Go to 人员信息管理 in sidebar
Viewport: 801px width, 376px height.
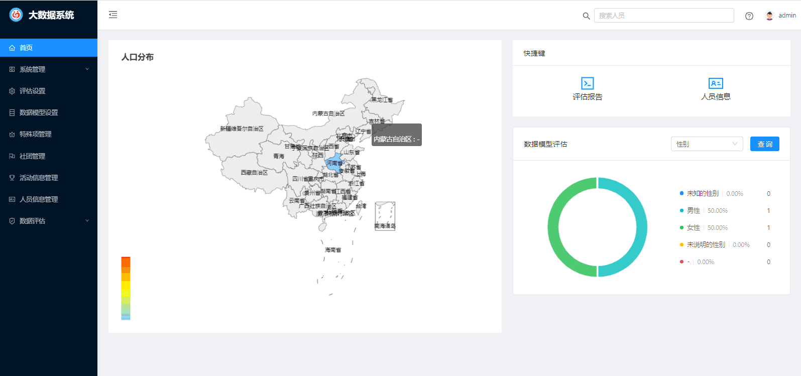[39, 199]
